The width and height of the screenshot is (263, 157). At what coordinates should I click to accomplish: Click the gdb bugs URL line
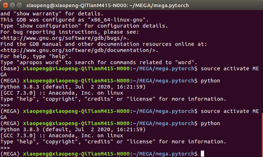(x=65, y=38)
